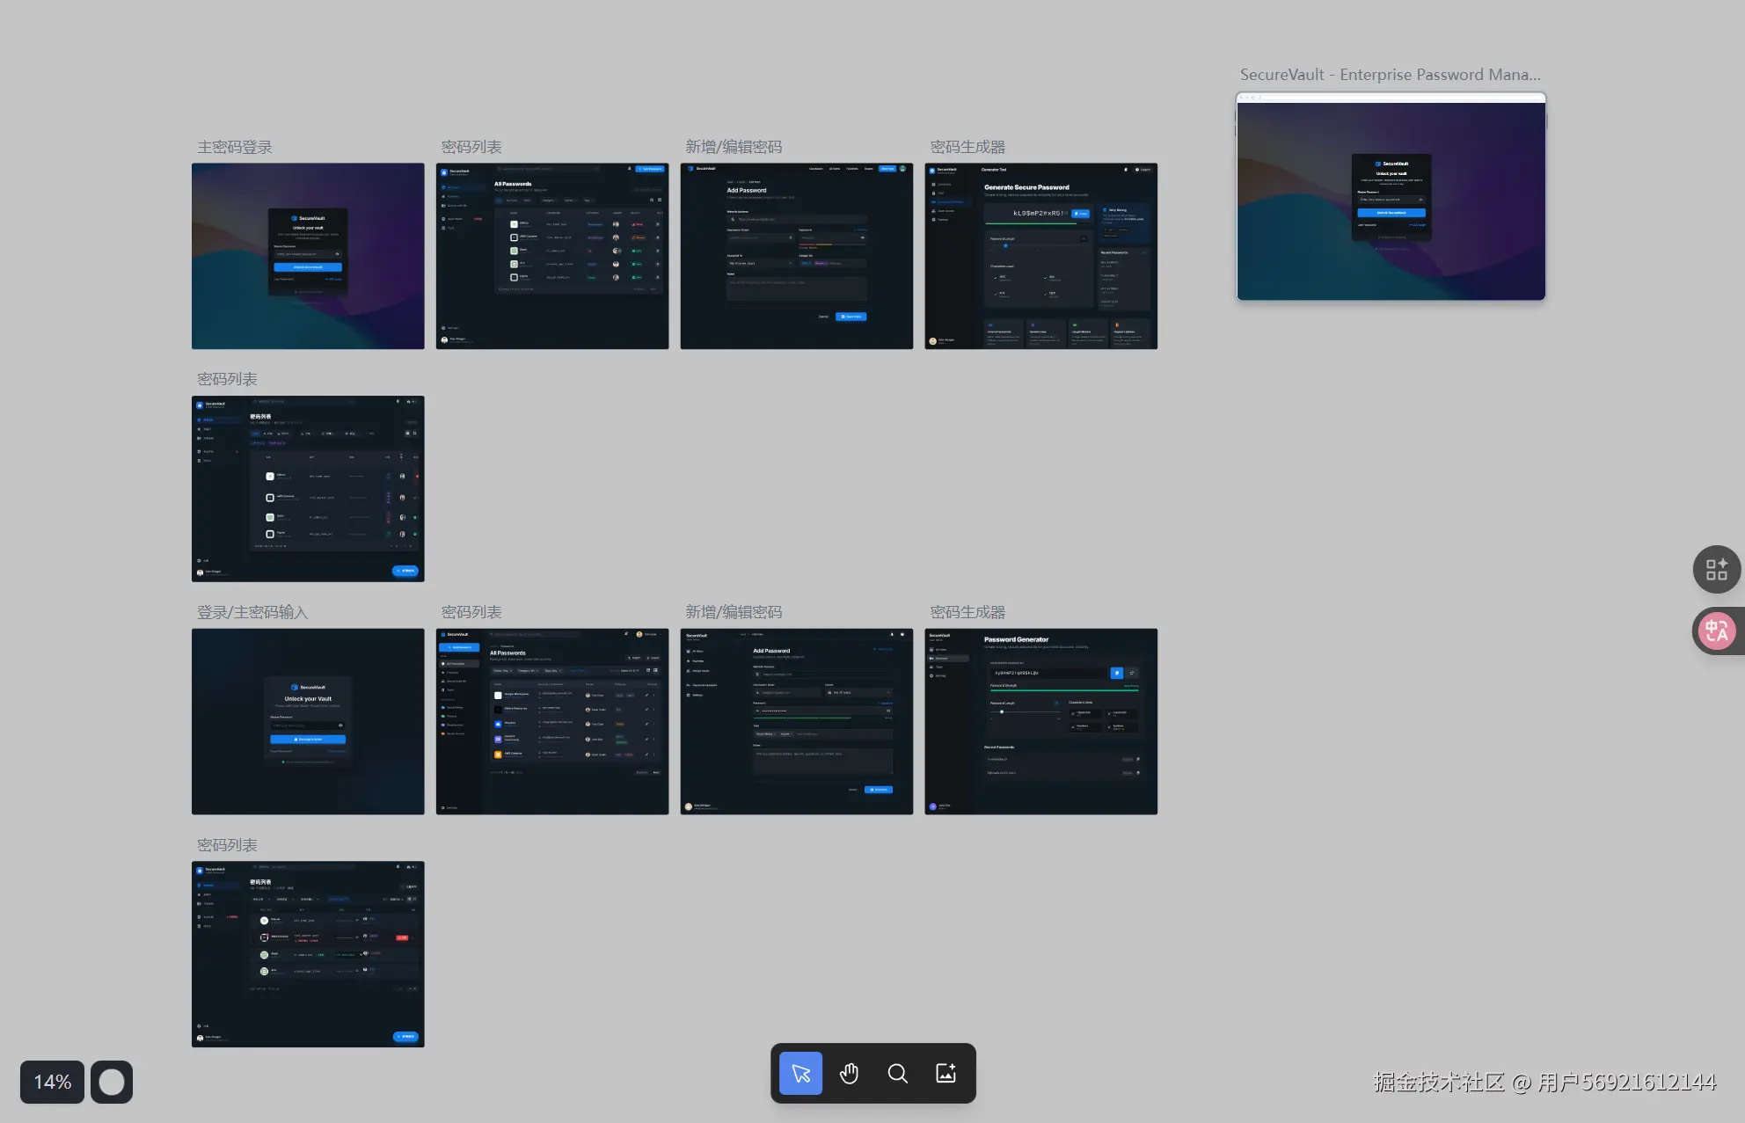Select third-row 新增/编辑密码 frame thumbnail

797,721
